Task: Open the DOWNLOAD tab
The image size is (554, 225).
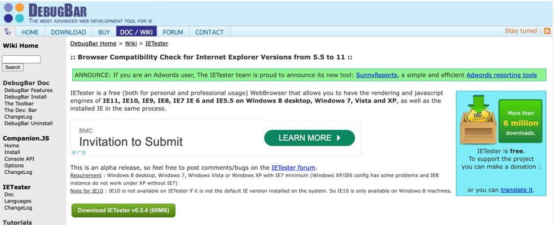Action: tap(68, 32)
